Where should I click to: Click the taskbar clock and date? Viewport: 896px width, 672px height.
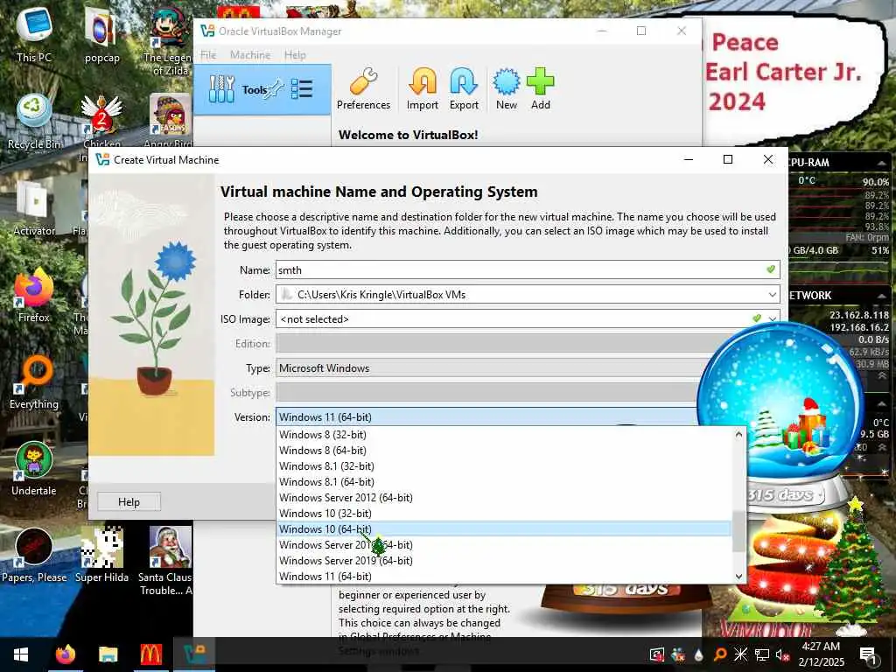coord(821,654)
